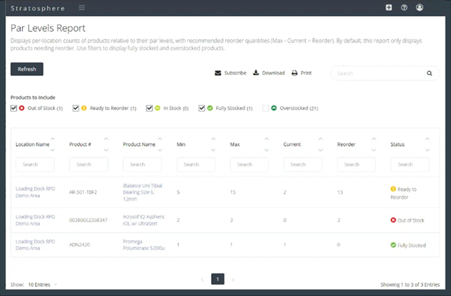Screen dimensions: 451x296
Task: Enable the Overstocked checkbox
Action: point(266,108)
